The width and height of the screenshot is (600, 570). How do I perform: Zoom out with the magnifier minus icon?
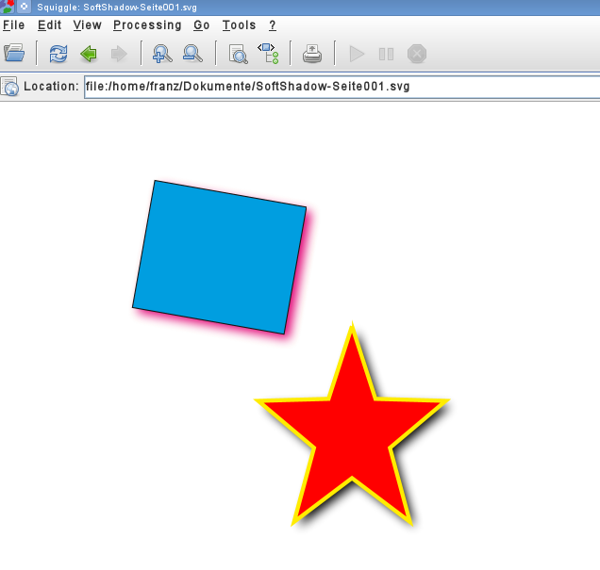[192, 54]
